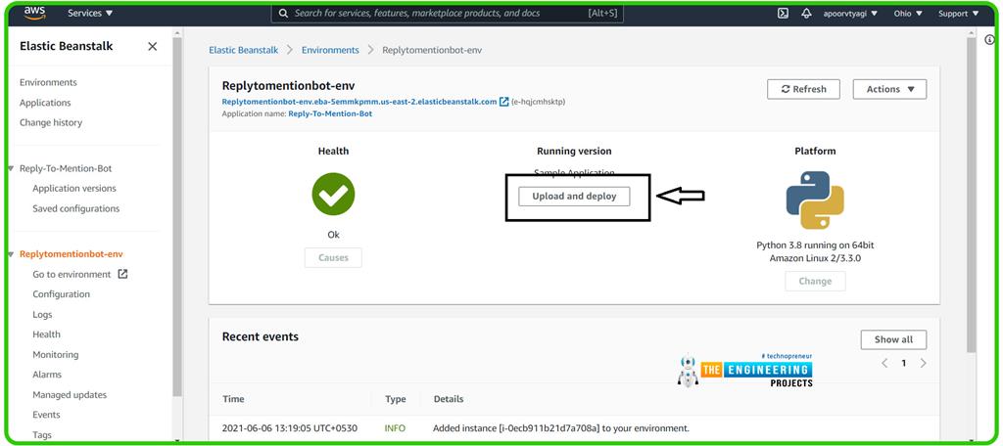The height and width of the screenshot is (446, 1003).
Task: Collapse the Reply-To-Mention-Bot tree section
Action: (11, 168)
